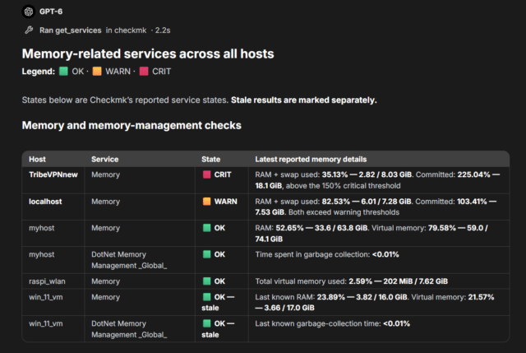Click green square in win_11_vm DotNet row

[206, 323]
